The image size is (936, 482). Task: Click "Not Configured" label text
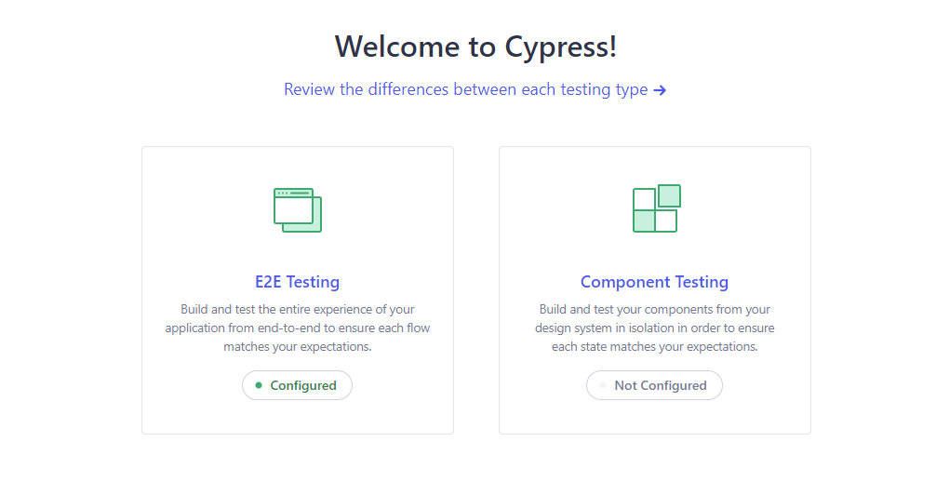point(661,385)
